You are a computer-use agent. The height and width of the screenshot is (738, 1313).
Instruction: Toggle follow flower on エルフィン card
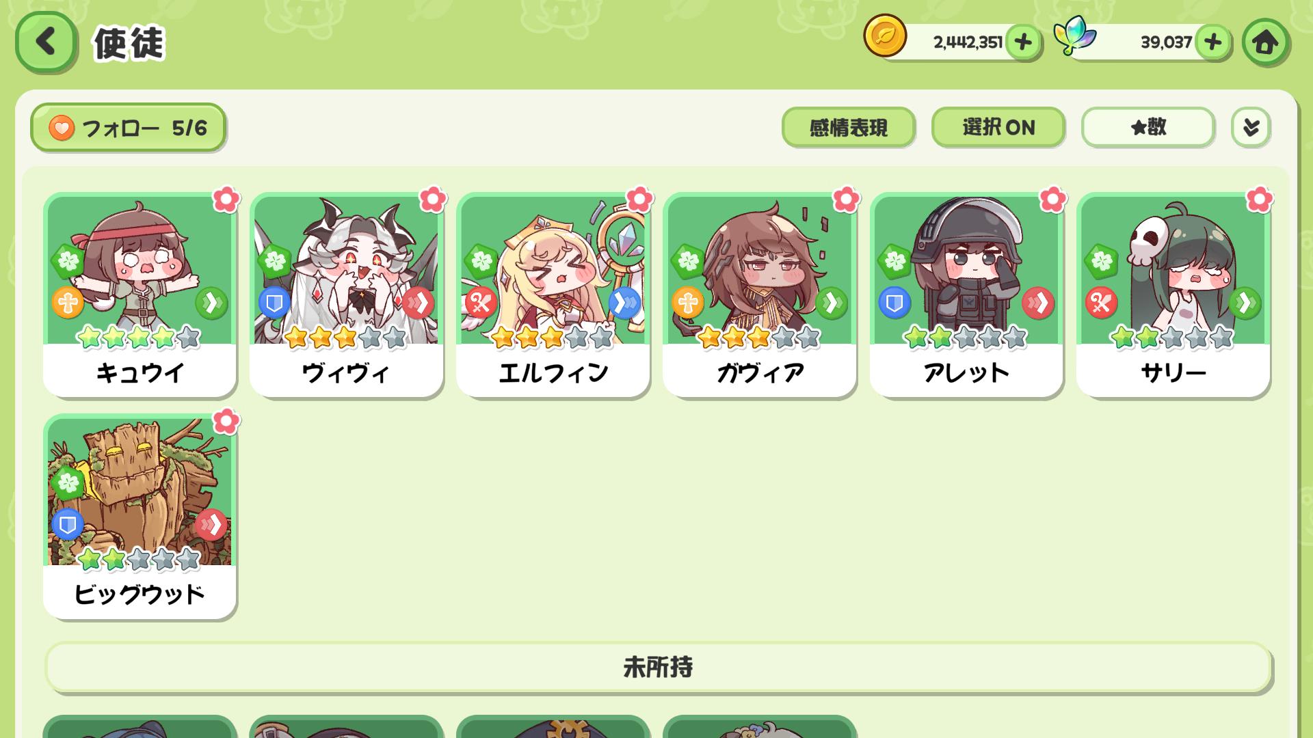[639, 200]
